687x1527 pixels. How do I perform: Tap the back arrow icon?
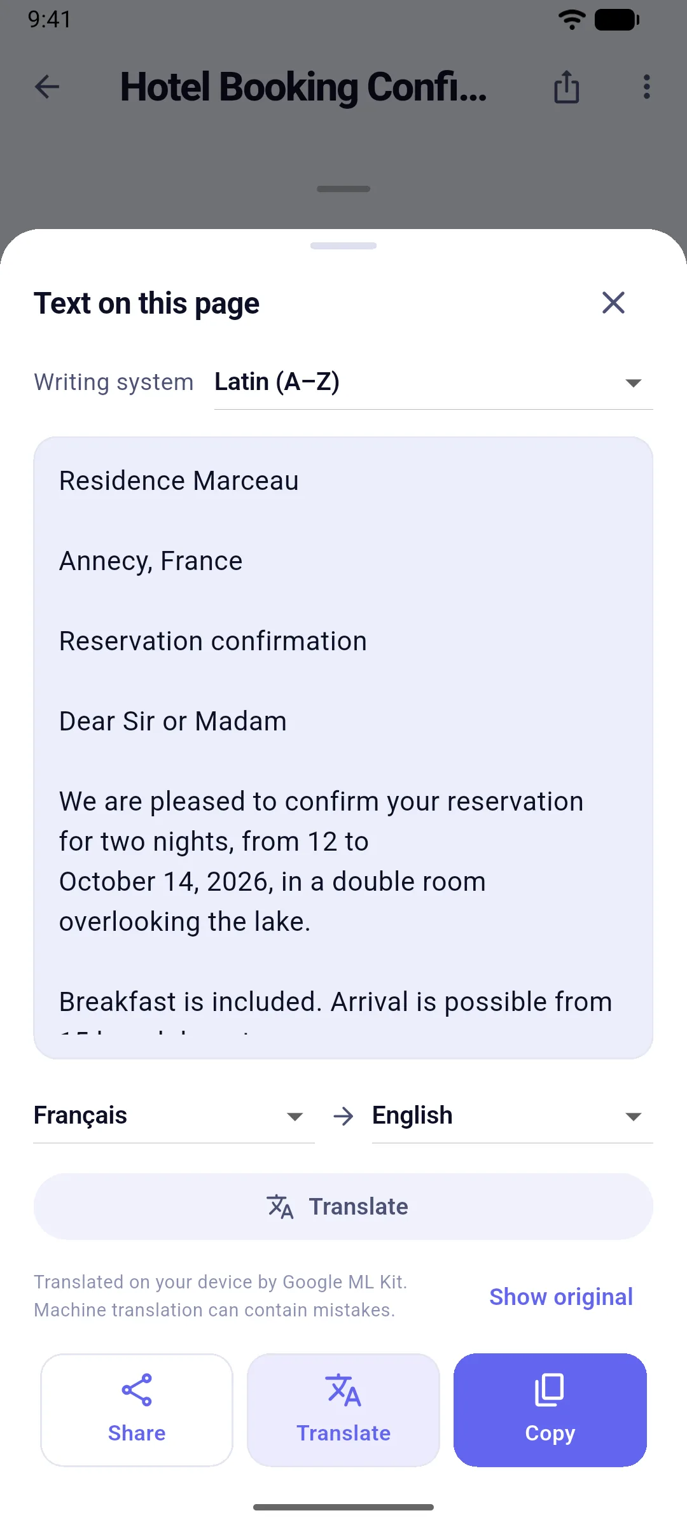[47, 87]
